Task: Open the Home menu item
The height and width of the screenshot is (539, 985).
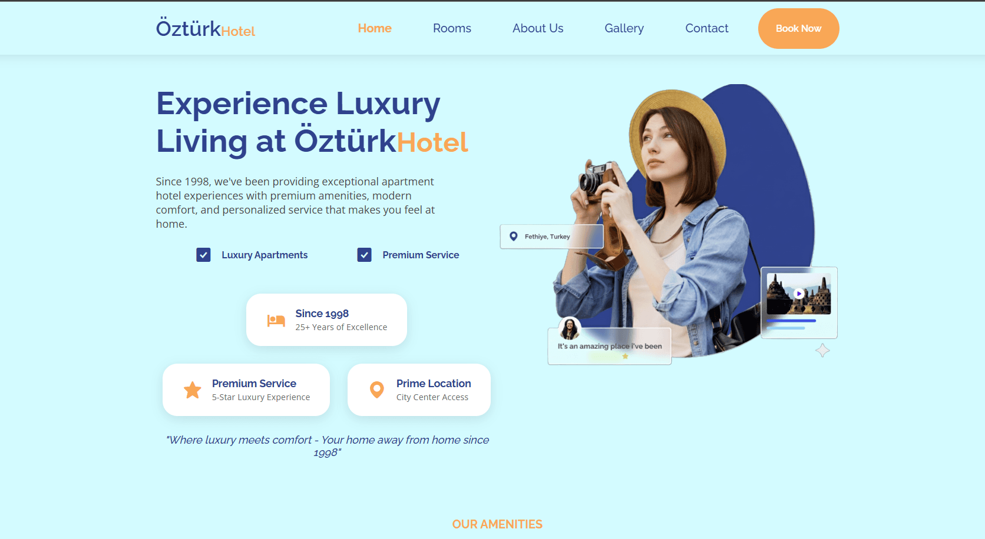Action: coord(375,28)
